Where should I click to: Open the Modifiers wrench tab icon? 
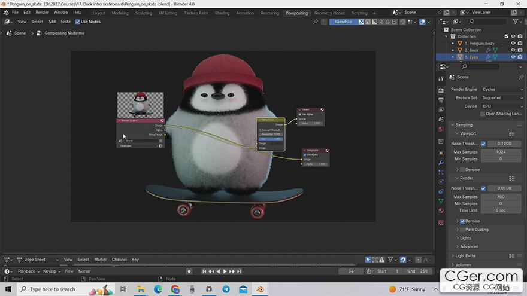[x=441, y=163]
